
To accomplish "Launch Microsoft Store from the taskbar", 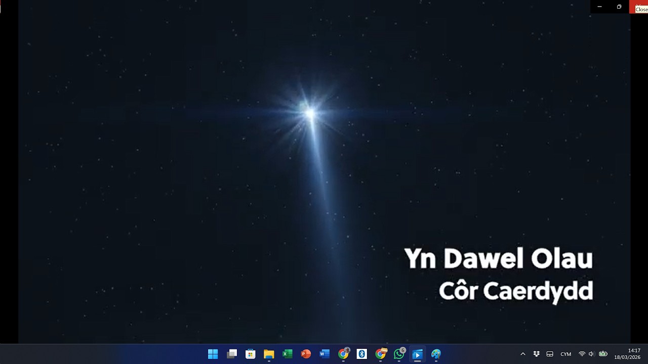I will (x=251, y=354).
